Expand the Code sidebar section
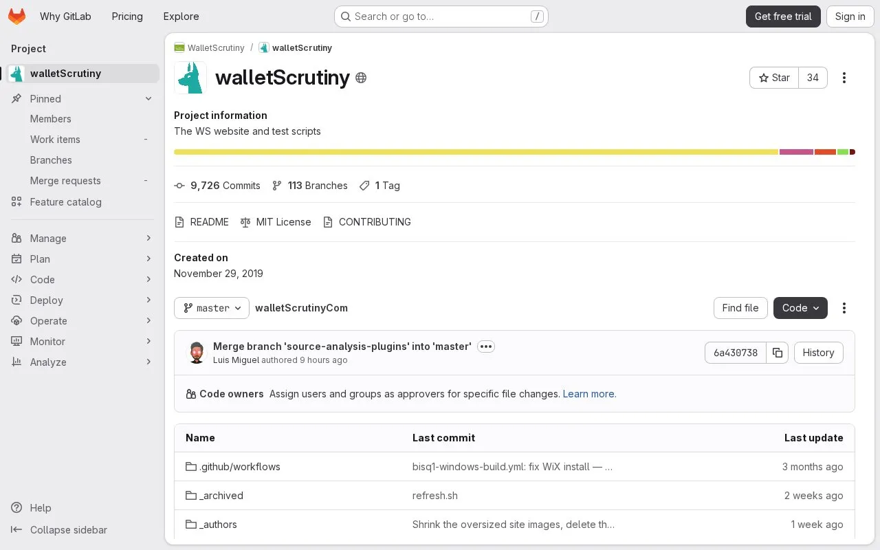The width and height of the screenshot is (880, 550). coord(82,280)
